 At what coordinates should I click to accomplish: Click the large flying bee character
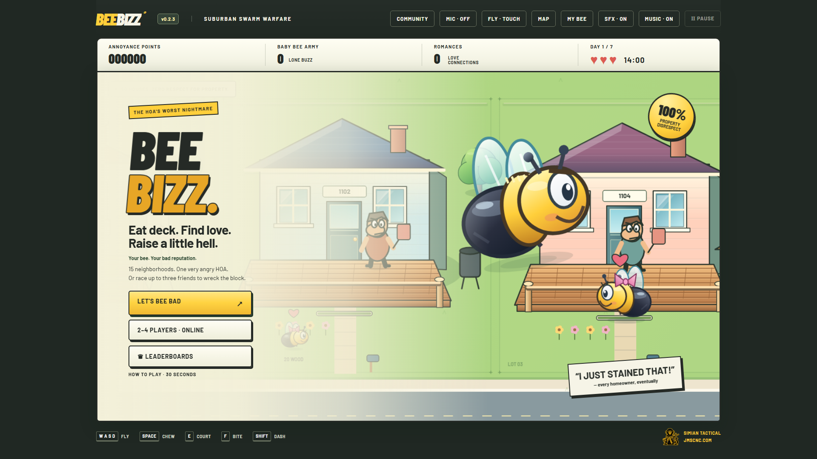pyautogui.click(x=526, y=198)
